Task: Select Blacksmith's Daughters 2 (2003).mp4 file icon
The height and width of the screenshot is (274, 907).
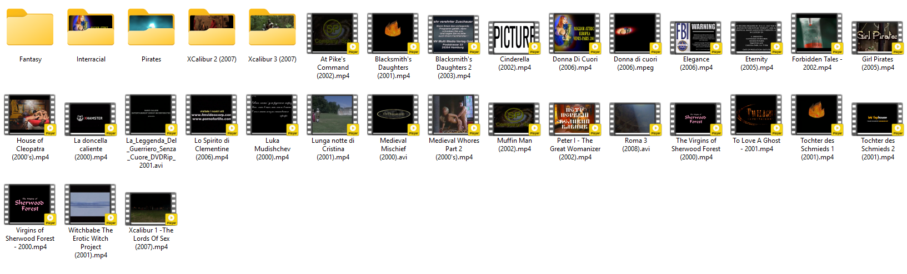Action: tap(454, 34)
